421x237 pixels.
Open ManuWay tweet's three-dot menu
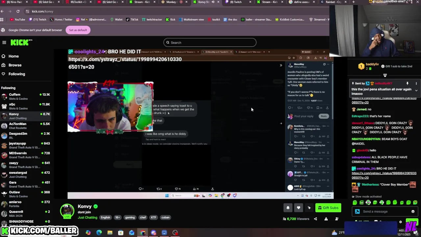[328, 64]
